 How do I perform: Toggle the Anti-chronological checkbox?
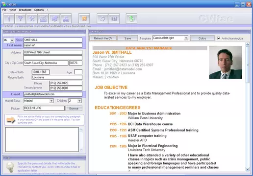219,38
